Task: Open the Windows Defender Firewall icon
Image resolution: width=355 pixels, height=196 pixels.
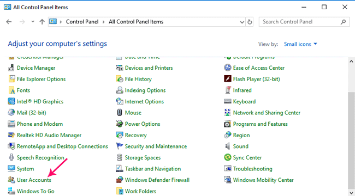Action: [x=120, y=180]
